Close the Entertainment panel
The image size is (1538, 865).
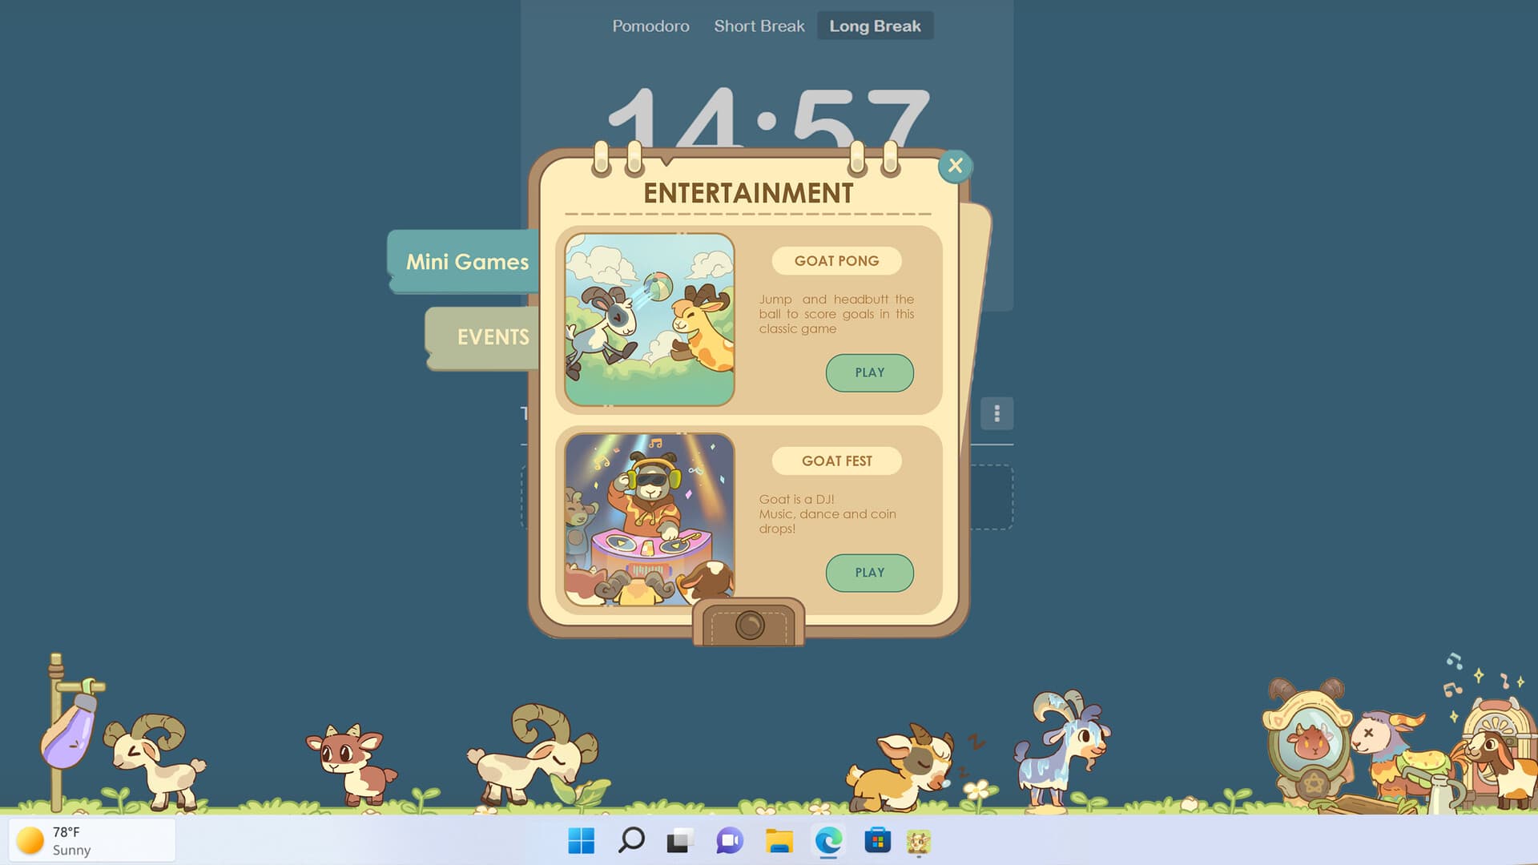pos(954,166)
